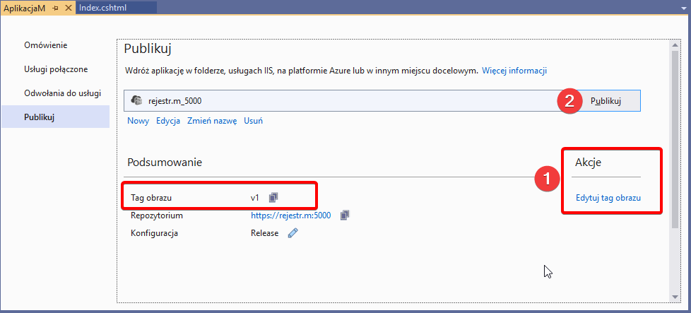Click Usuń to delete the profile
The width and height of the screenshot is (691, 313).
253,121
